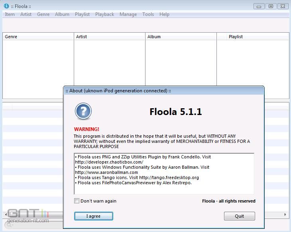
Task: Maximize the Floola main window
Action: click(271, 6)
